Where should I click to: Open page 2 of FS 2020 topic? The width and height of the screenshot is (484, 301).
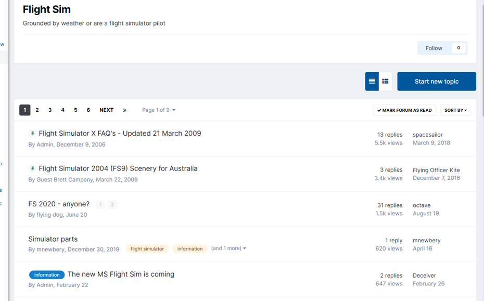[x=112, y=204]
